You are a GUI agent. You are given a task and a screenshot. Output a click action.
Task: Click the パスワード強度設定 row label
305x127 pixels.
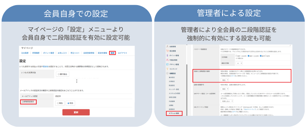click(201, 49)
